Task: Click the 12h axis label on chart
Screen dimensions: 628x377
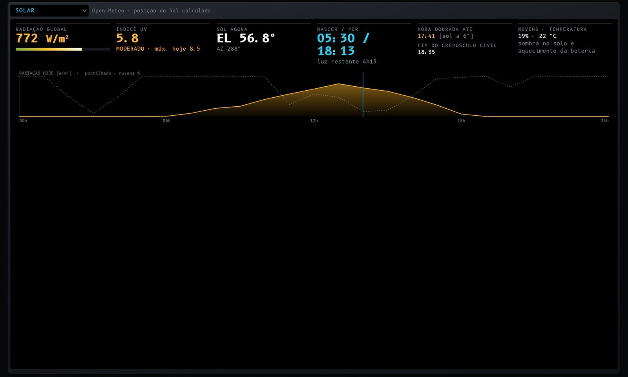Action: (314, 121)
